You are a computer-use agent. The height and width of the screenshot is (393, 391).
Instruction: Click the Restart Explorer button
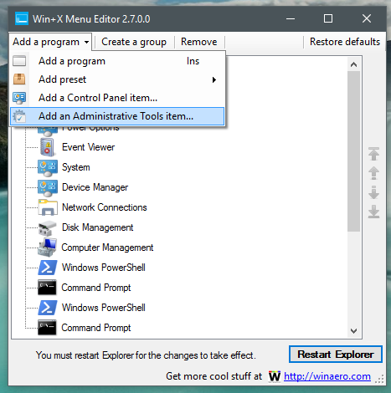tap(336, 355)
